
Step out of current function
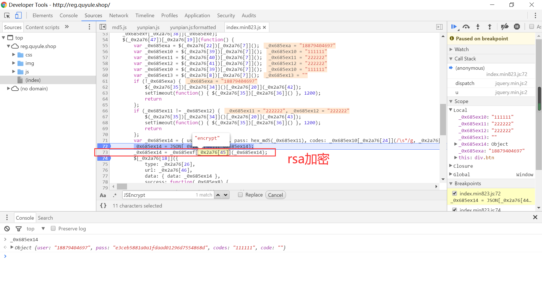490,27
